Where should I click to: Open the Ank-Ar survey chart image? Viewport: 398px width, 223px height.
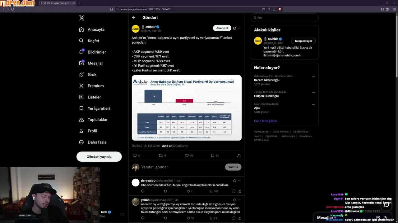(187, 108)
